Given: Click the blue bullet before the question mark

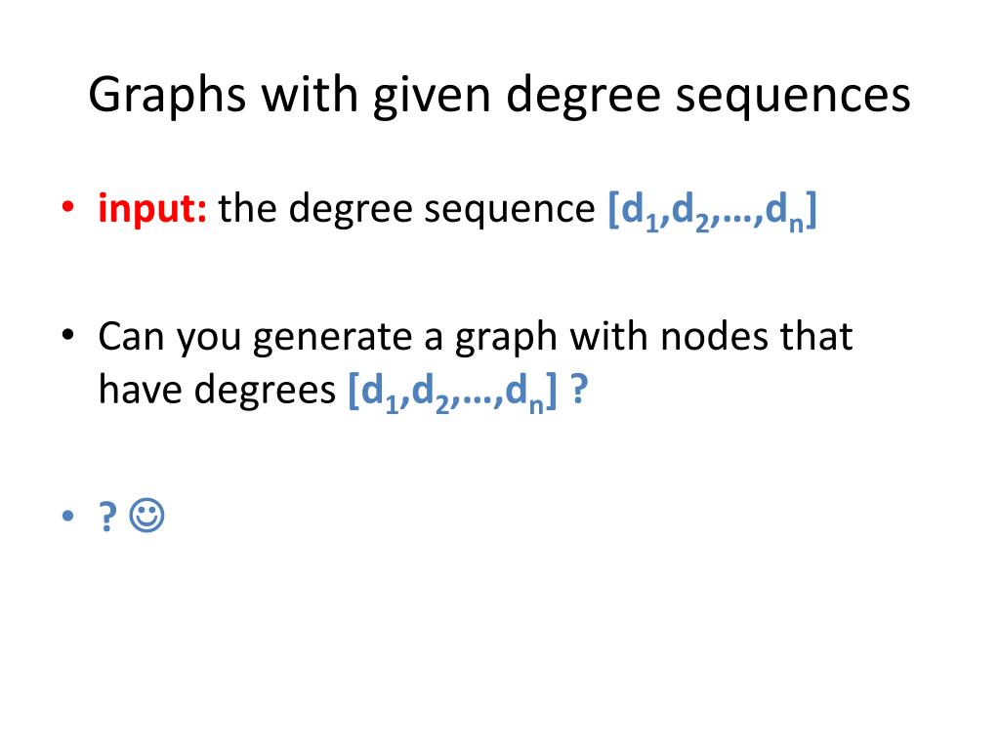Looking at the screenshot, I should point(67,516).
